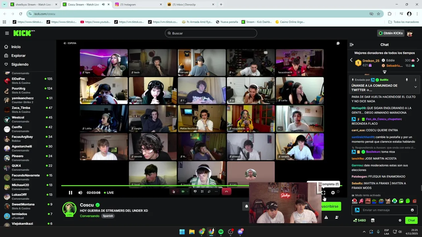422x237 pixels.
Task: Collapse the chat panel with arrow icon
Action: 351,44
